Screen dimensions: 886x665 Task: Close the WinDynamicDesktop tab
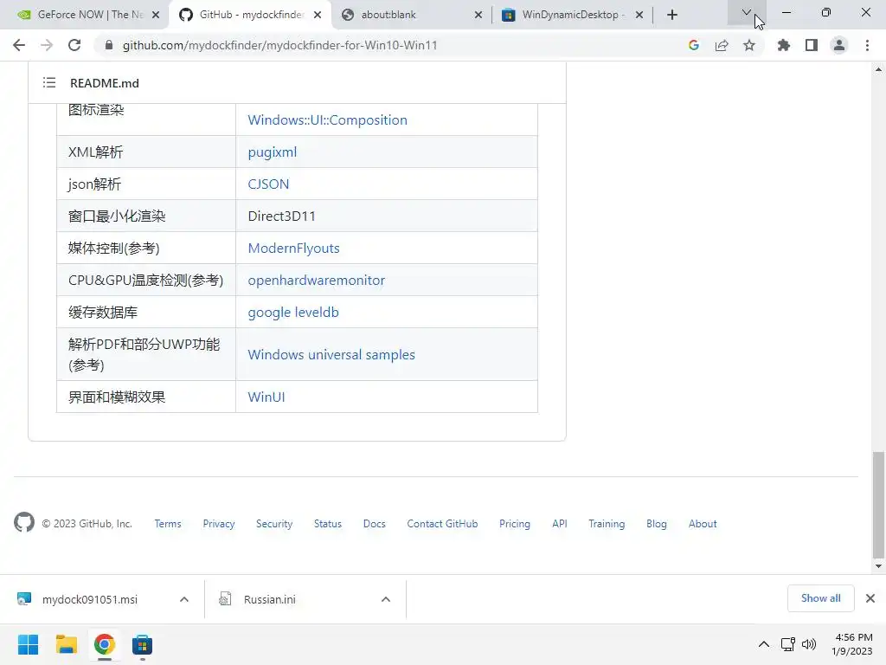point(639,15)
